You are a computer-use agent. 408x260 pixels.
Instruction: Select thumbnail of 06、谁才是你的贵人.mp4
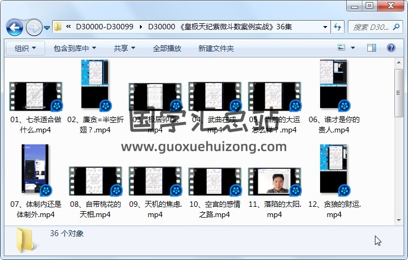(334, 84)
